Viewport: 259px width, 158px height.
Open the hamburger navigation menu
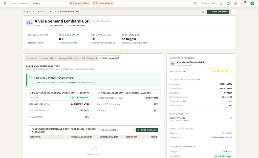pos(5,3)
